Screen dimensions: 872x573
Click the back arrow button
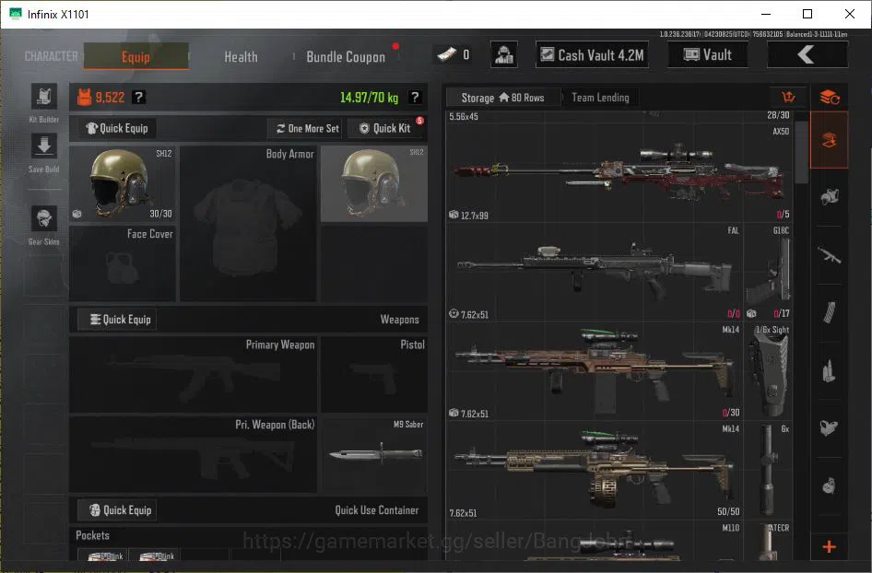[807, 54]
